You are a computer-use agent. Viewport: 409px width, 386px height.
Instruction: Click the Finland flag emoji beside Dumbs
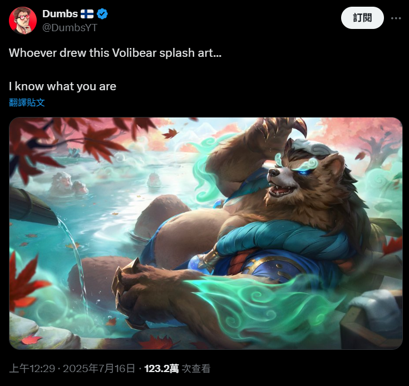click(x=87, y=14)
